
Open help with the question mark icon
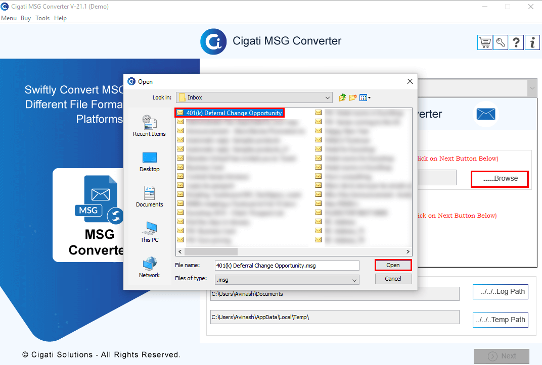click(516, 42)
